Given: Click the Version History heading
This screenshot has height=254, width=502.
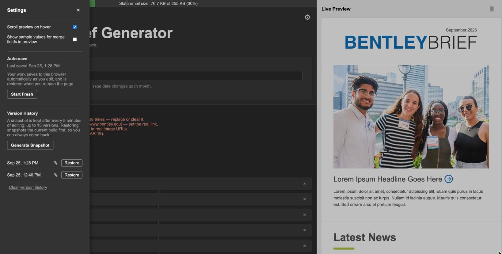Looking at the screenshot, I should click(x=22, y=113).
